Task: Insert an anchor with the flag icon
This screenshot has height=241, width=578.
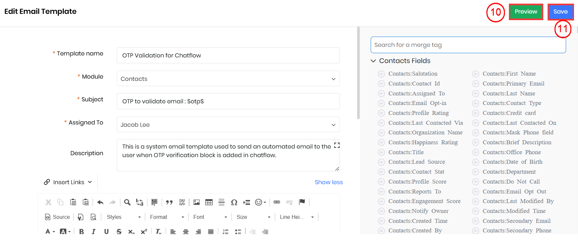Action: click(302, 202)
